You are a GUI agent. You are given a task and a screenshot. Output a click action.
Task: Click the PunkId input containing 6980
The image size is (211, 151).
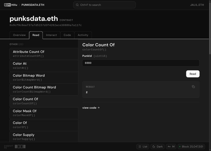[141, 63]
